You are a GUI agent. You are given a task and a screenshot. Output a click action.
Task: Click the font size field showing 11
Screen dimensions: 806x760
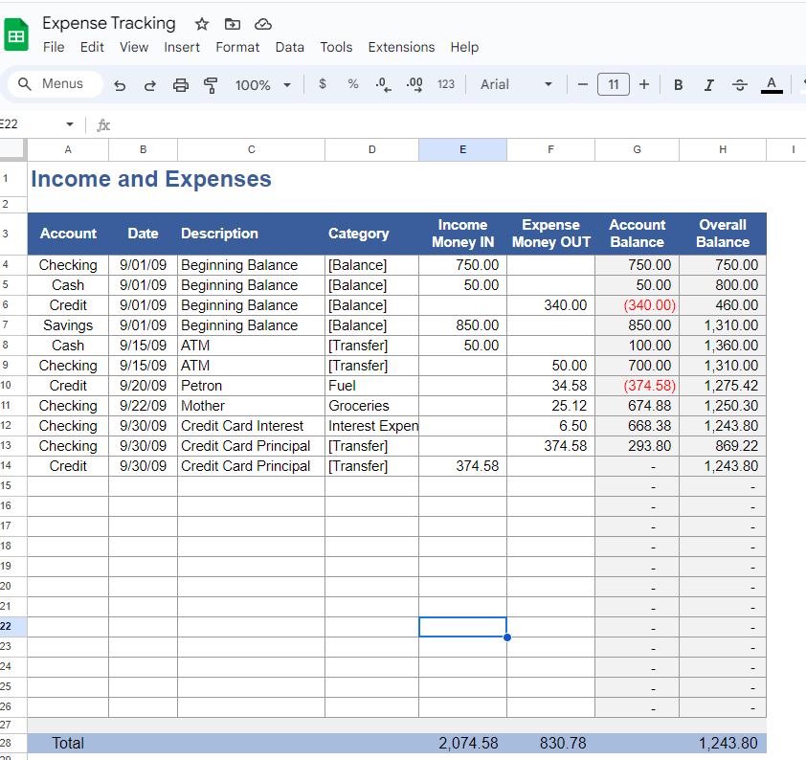614,84
